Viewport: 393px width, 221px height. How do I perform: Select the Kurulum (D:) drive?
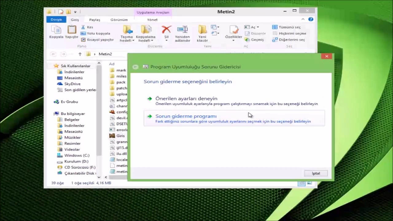click(73, 161)
